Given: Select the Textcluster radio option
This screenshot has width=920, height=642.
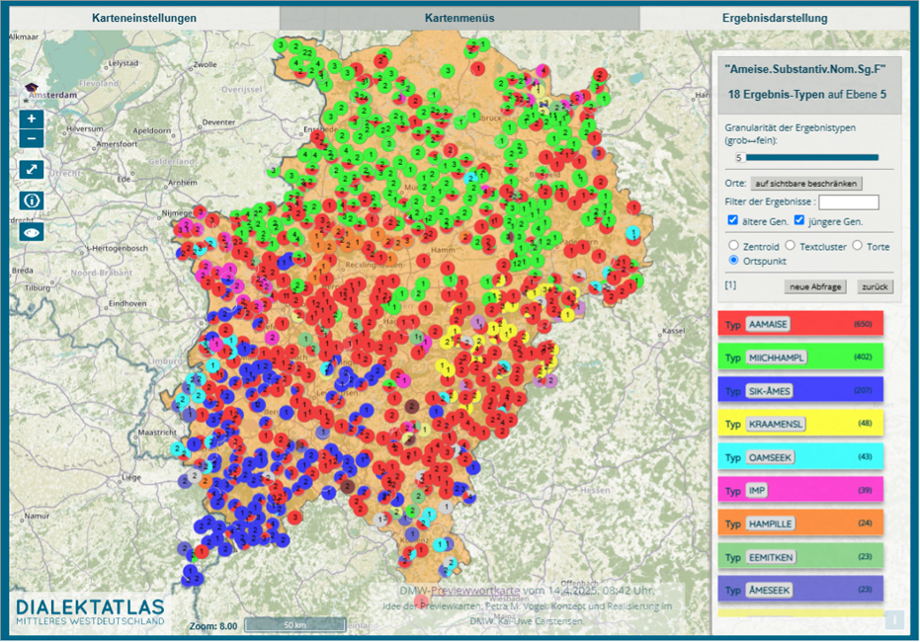Looking at the screenshot, I should click(x=791, y=245).
